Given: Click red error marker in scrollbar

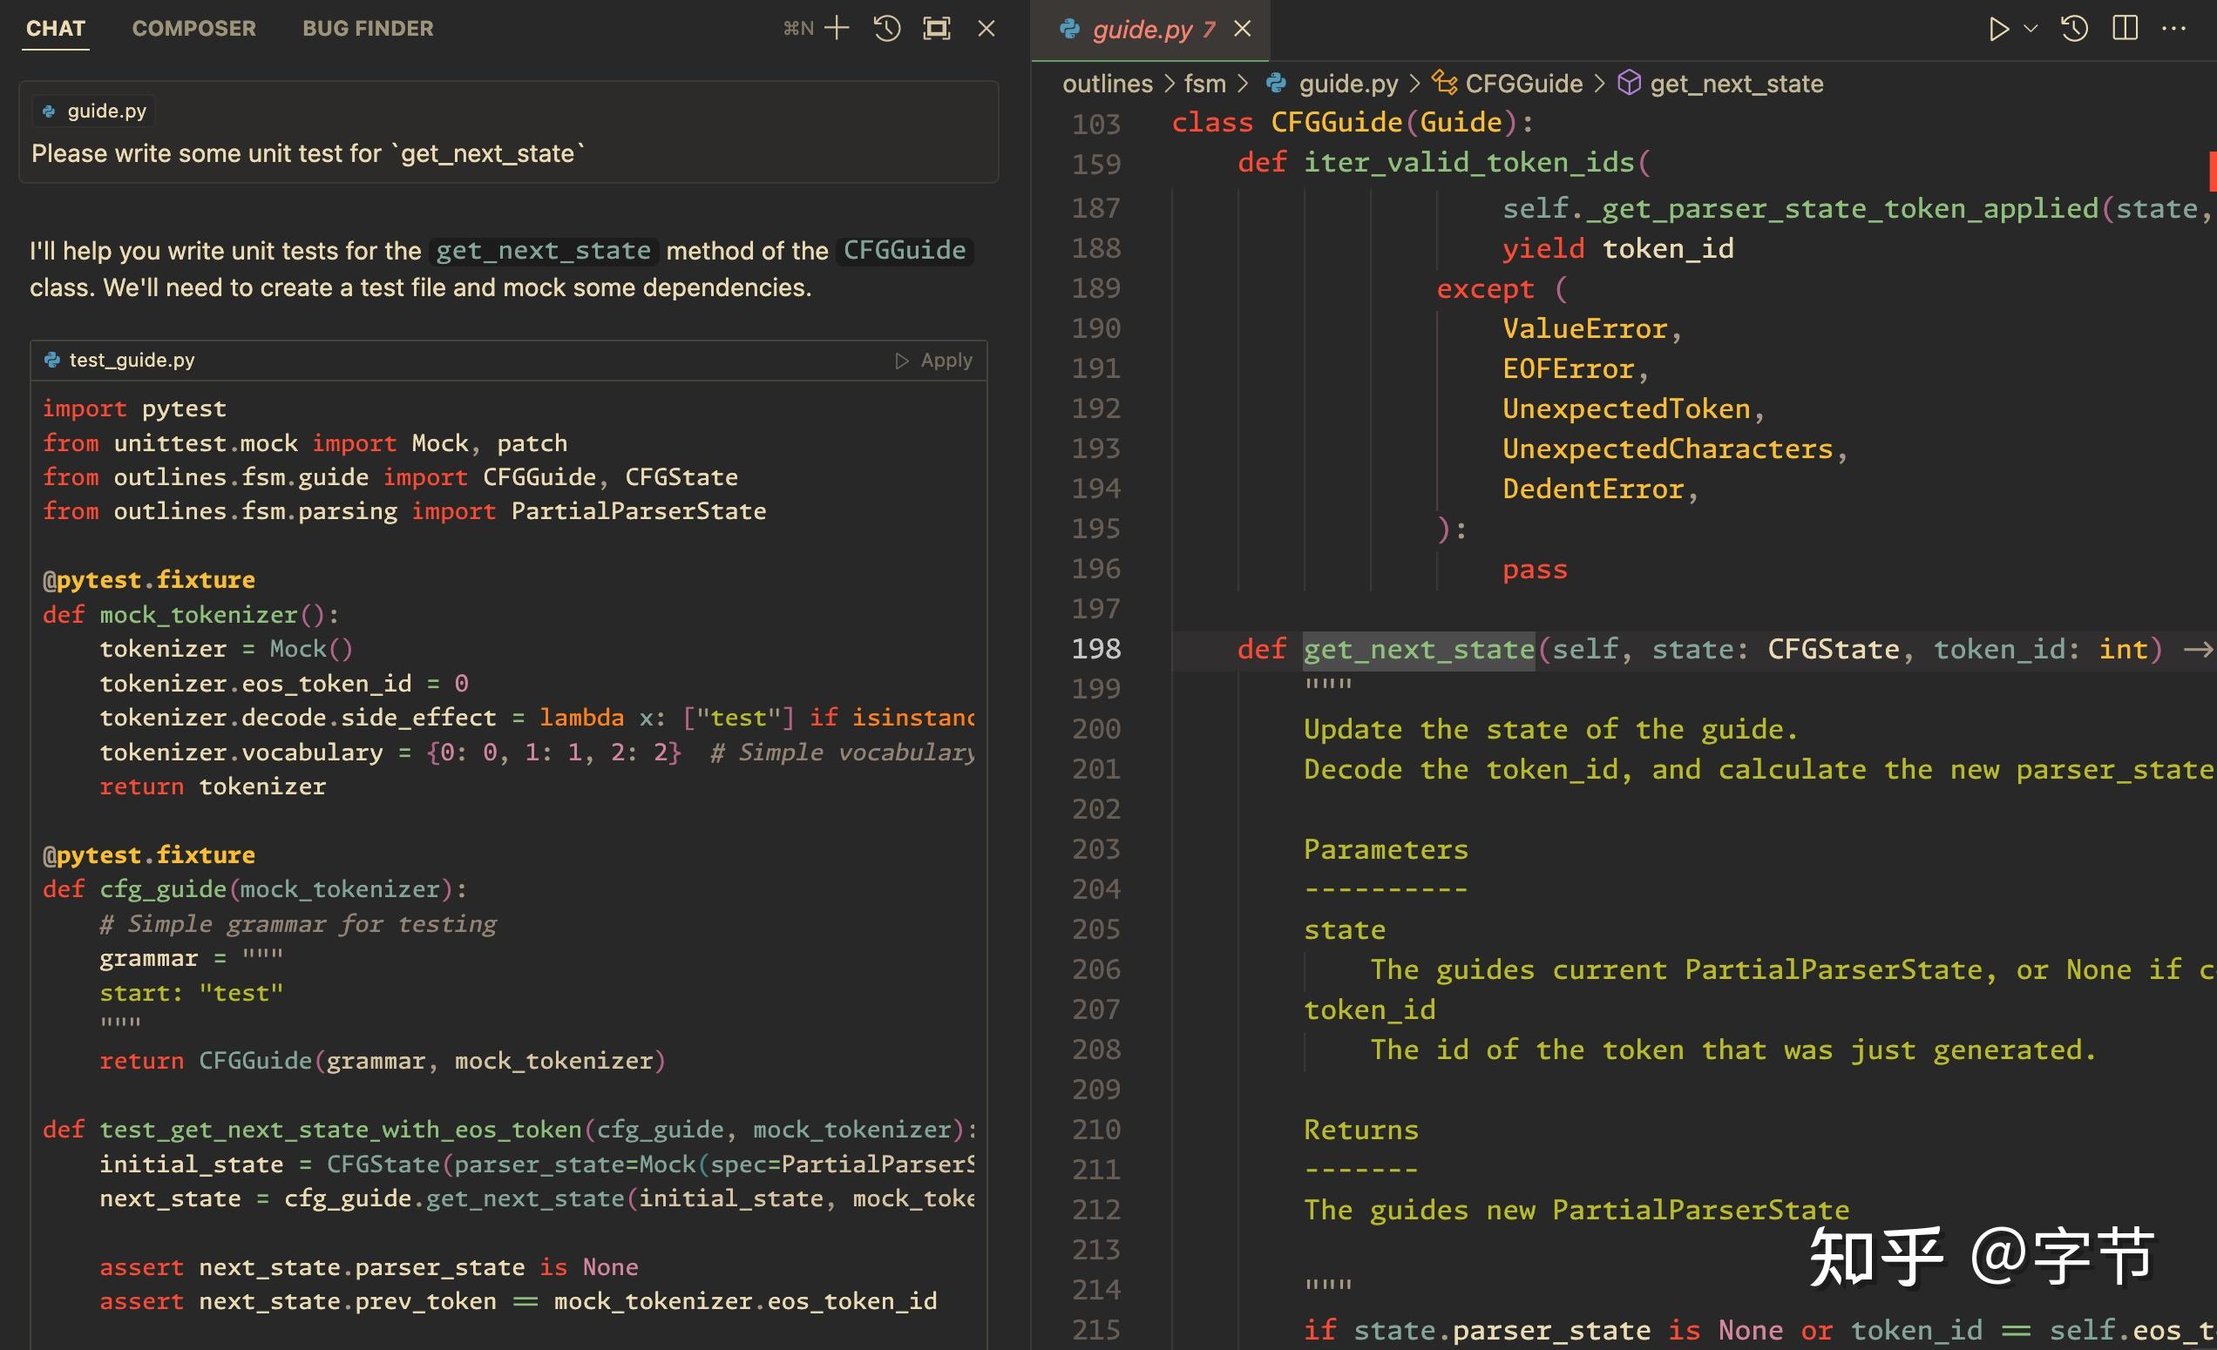Looking at the screenshot, I should click(x=2212, y=171).
